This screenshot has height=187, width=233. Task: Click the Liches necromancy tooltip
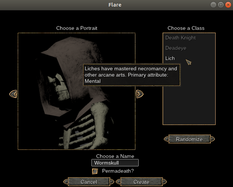[131, 75]
